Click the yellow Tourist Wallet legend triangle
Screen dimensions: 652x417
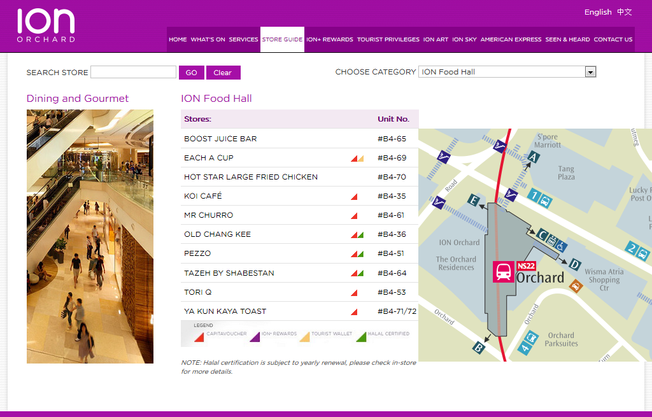(x=305, y=336)
